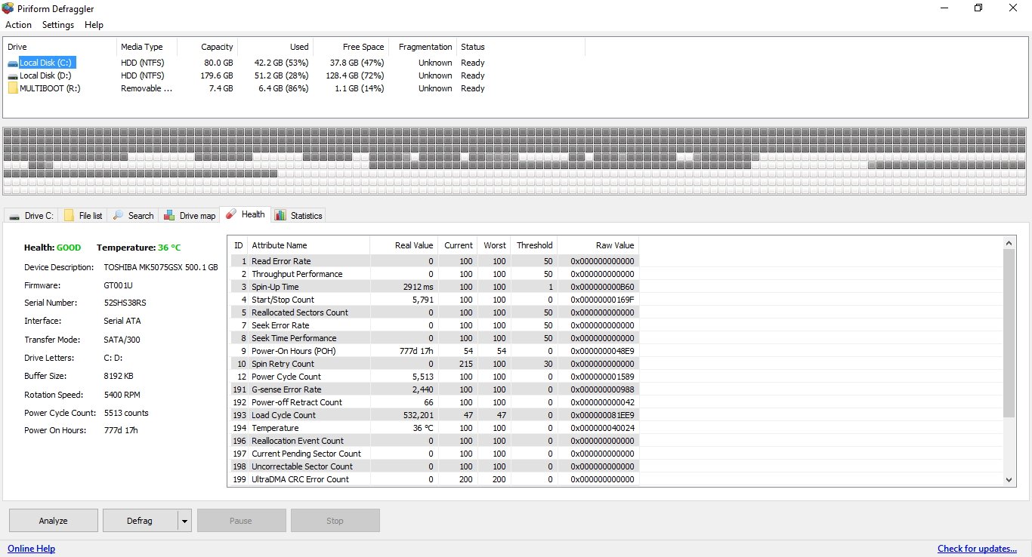This screenshot has height=557, width=1032.
Task: Sort by the Used column header
Action: pyautogui.click(x=276, y=47)
